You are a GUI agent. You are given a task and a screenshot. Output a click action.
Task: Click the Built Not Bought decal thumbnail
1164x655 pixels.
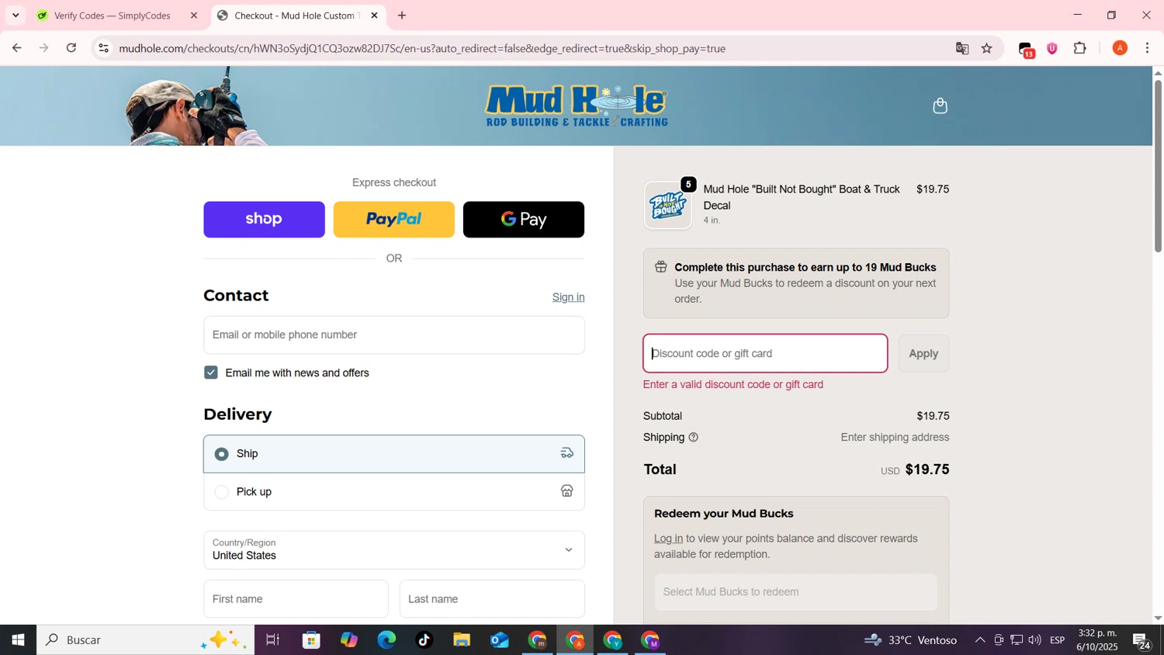pyautogui.click(x=667, y=206)
